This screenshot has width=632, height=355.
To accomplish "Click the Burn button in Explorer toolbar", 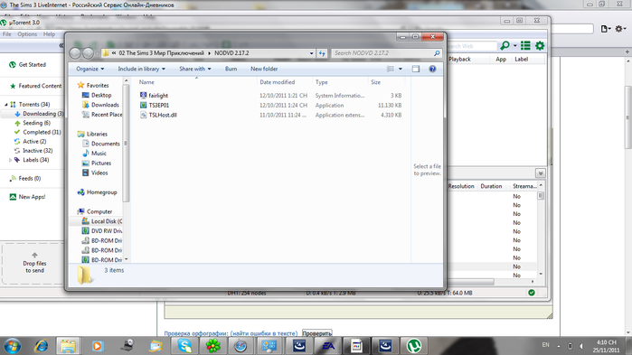I will (231, 69).
